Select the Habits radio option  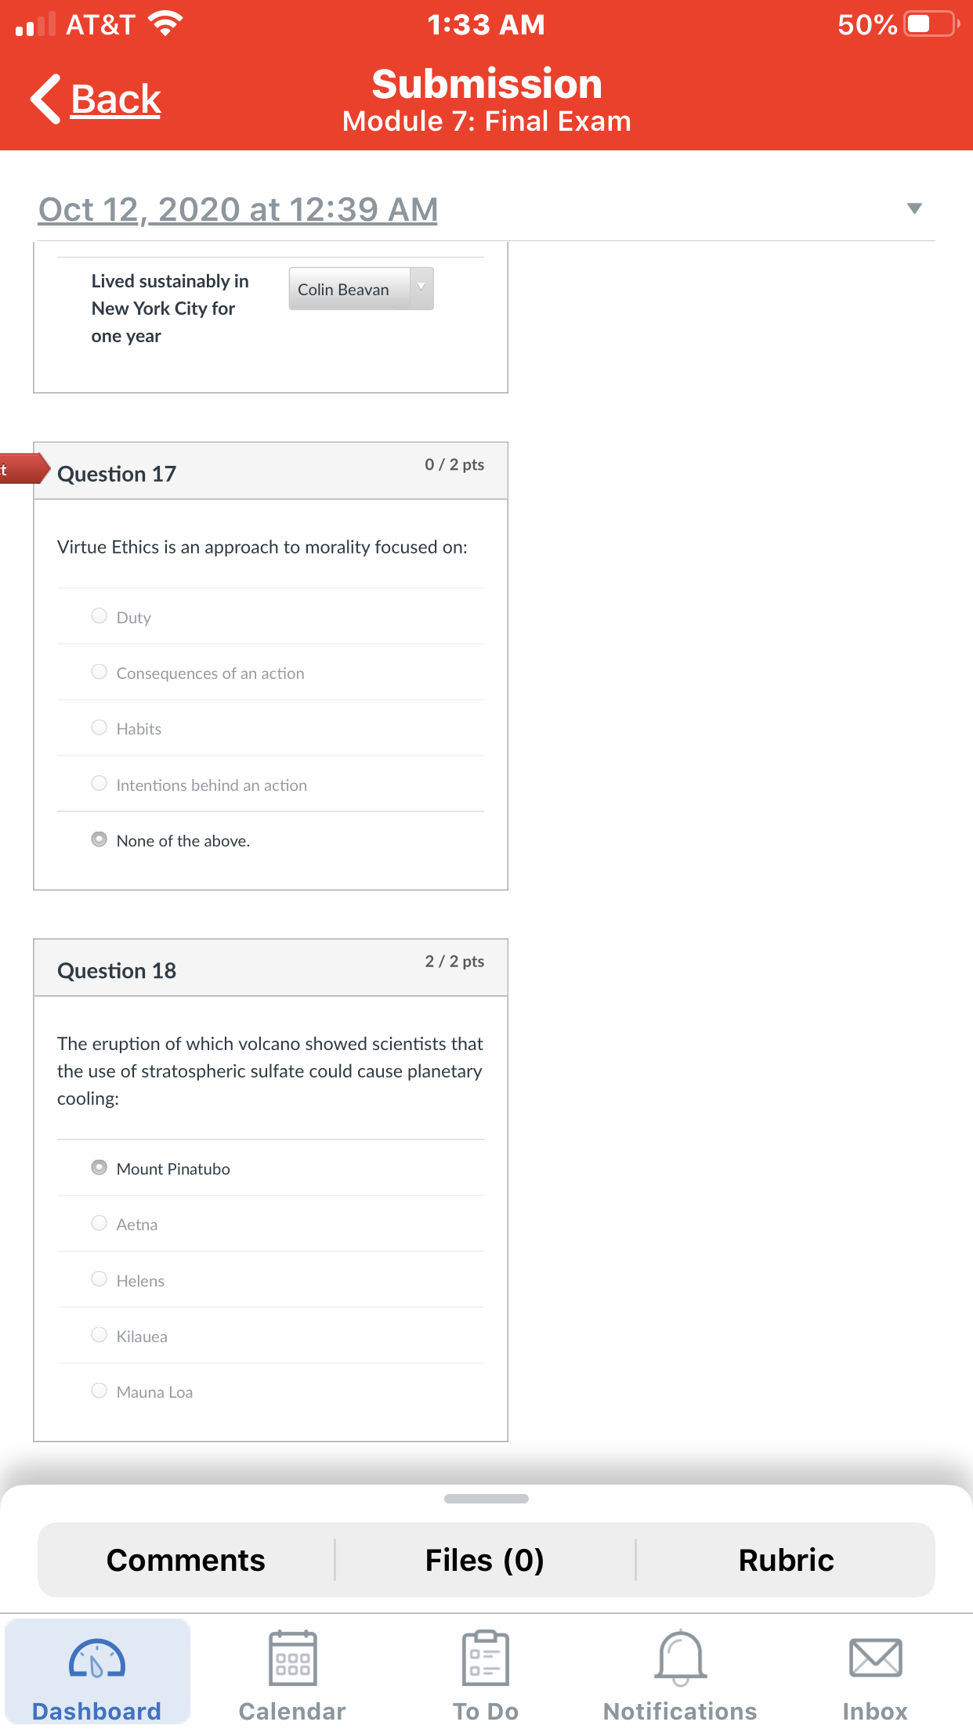pos(99,727)
